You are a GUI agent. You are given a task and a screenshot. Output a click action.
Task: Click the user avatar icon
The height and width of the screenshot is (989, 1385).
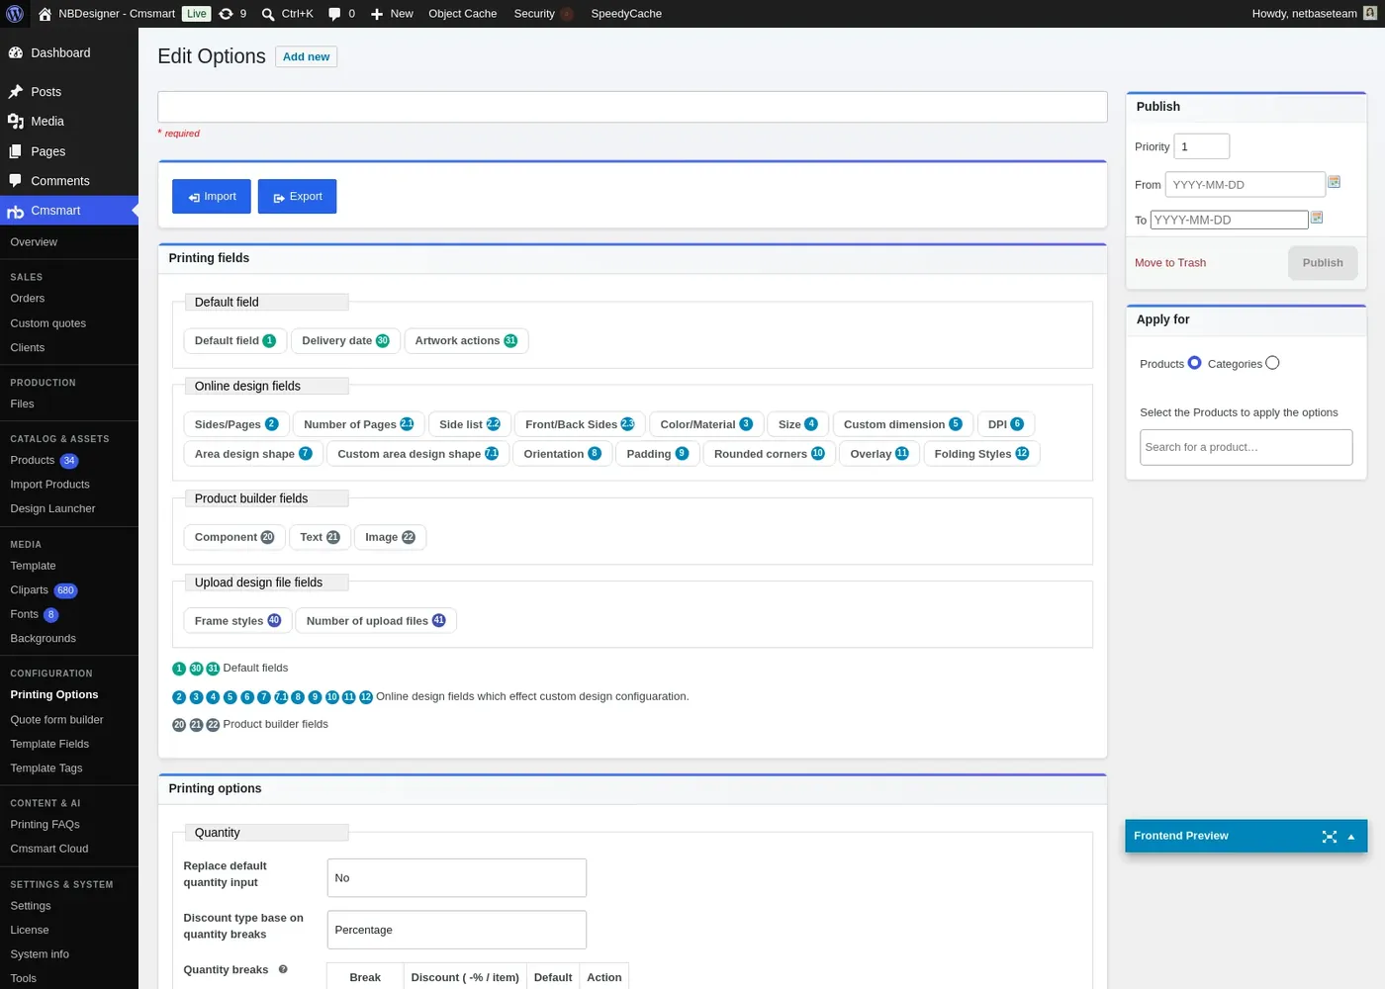pyautogui.click(x=1370, y=14)
